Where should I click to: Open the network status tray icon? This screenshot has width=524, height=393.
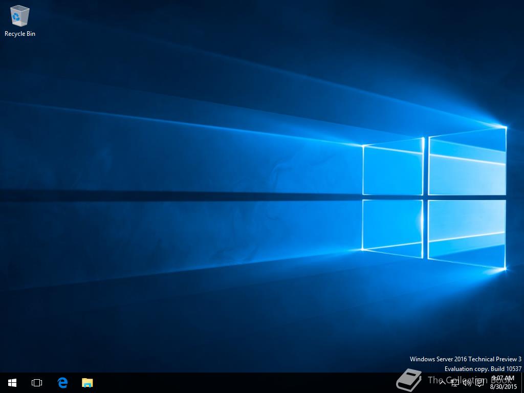coord(454,382)
